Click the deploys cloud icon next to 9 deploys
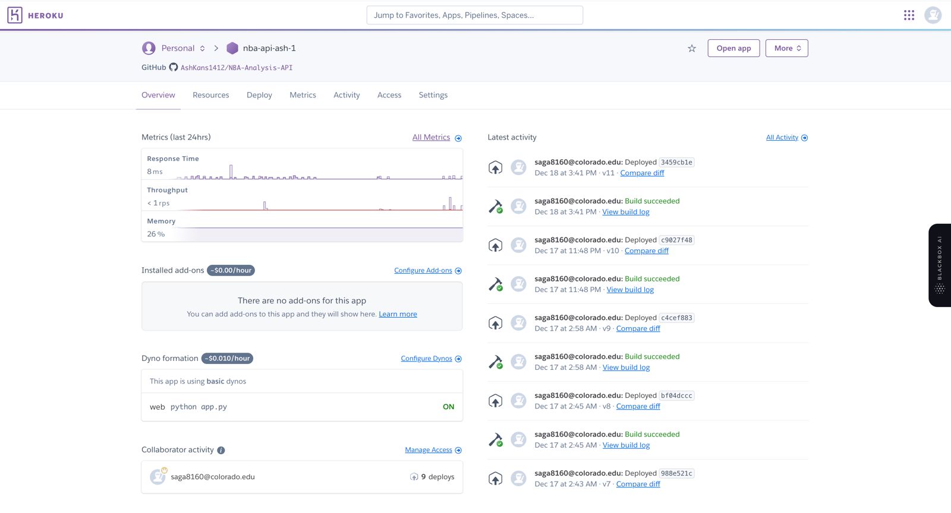The width and height of the screenshot is (951, 513). pyautogui.click(x=414, y=477)
